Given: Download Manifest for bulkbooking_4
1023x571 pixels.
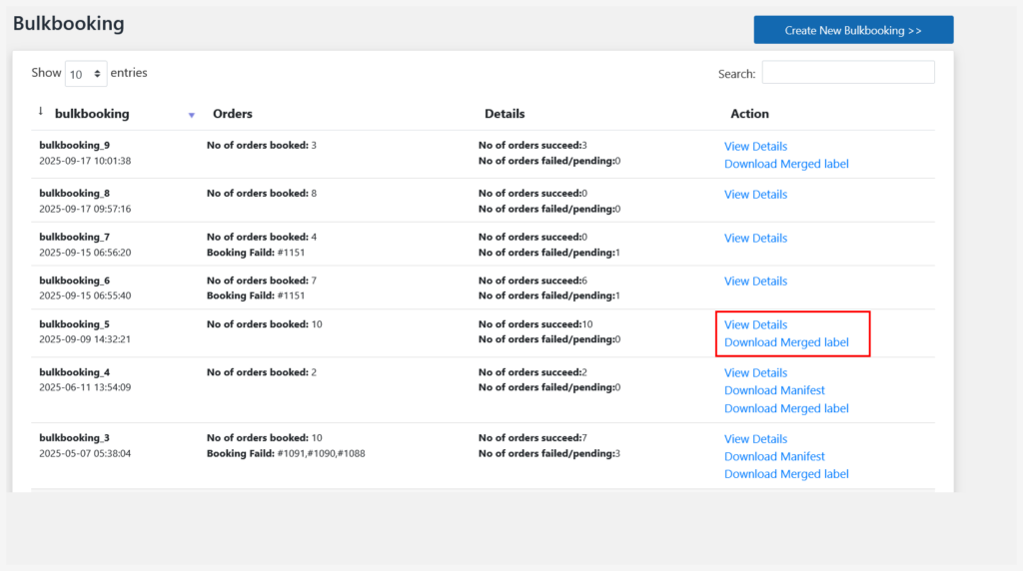Looking at the screenshot, I should click(x=774, y=390).
